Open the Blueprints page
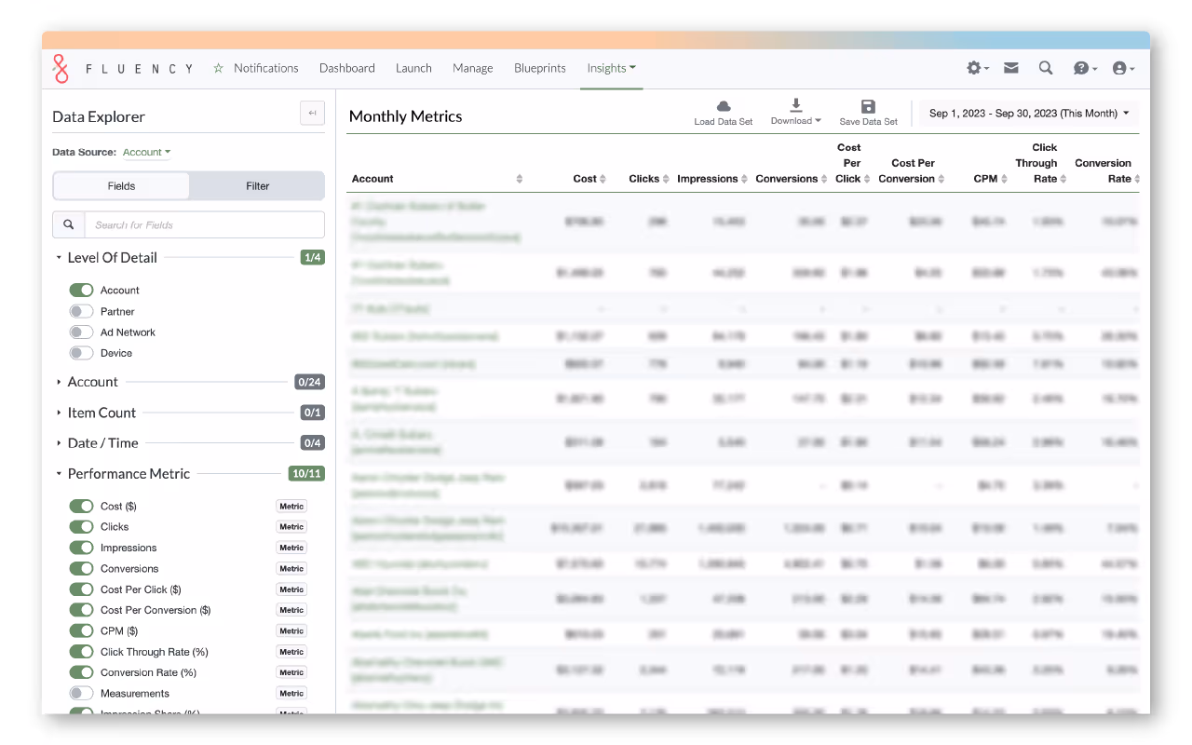Image resolution: width=1192 pixels, height=745 pixels. 540,68
